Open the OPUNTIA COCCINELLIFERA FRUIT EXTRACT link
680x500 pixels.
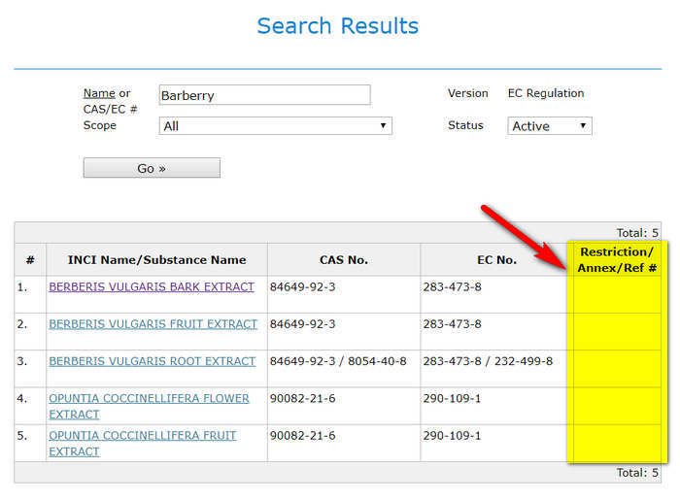(x=142, y=444)
